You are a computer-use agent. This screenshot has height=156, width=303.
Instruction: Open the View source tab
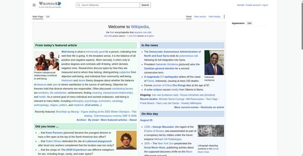200,17
